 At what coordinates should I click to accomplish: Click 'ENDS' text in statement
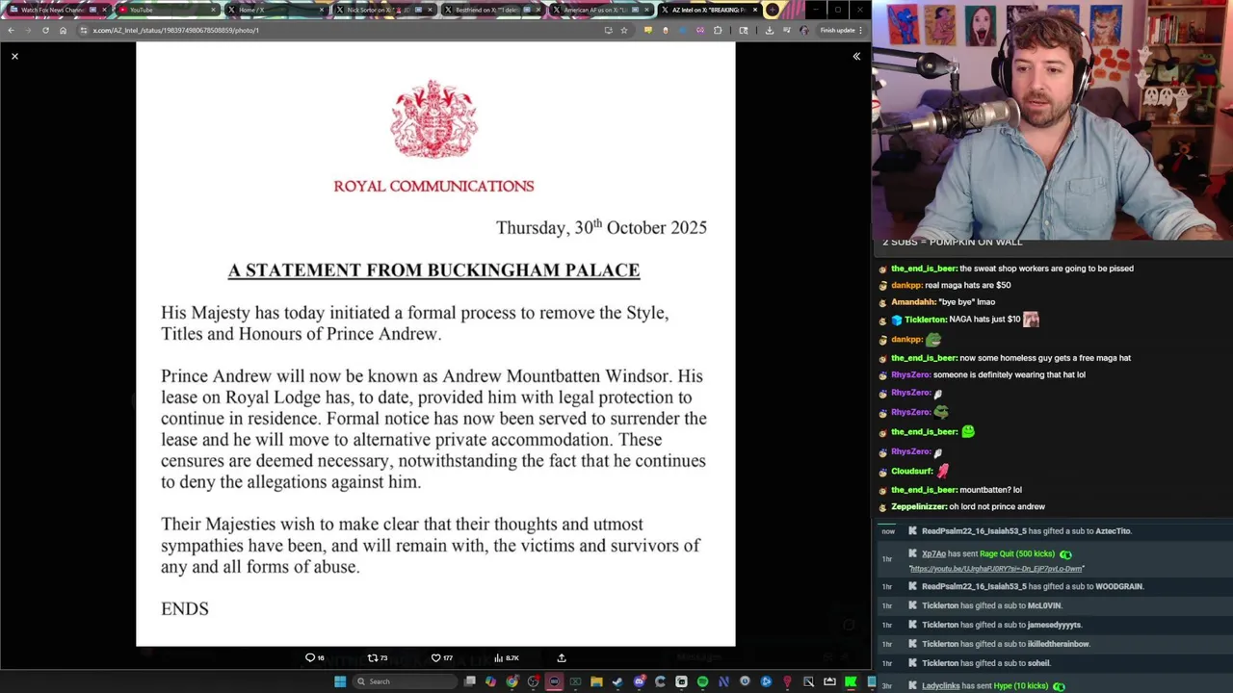185,609
